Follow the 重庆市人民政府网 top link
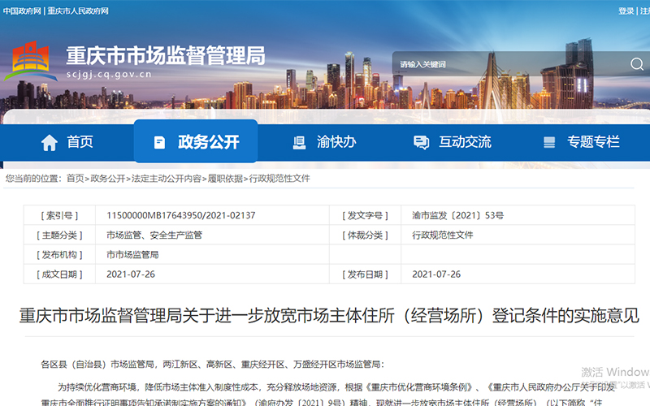Viewport: 650px width, 406px height. tap(77, 11)
